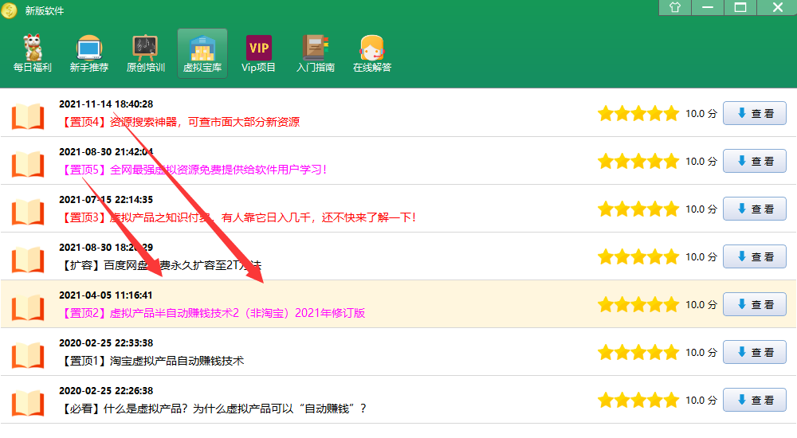The width and height of the screenshot is (797, 438).
Task: Click the book icon of 置顶4 row
Action: click(28, 114)
